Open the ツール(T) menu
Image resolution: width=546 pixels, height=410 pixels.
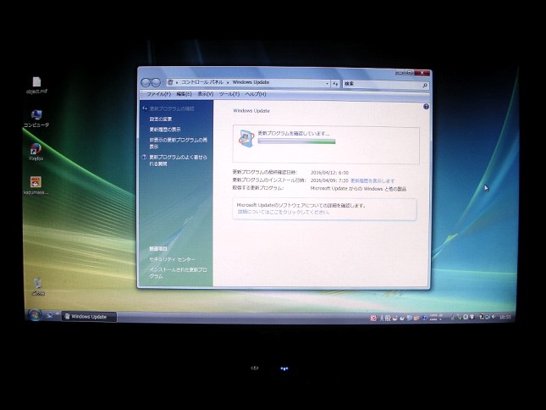point(229,94)
